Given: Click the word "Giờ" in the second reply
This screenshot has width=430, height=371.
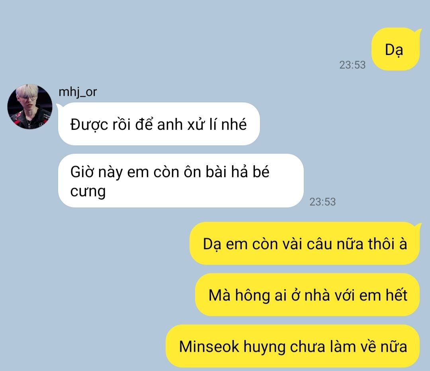Looking at the screenshot, I should click(82, 172).
